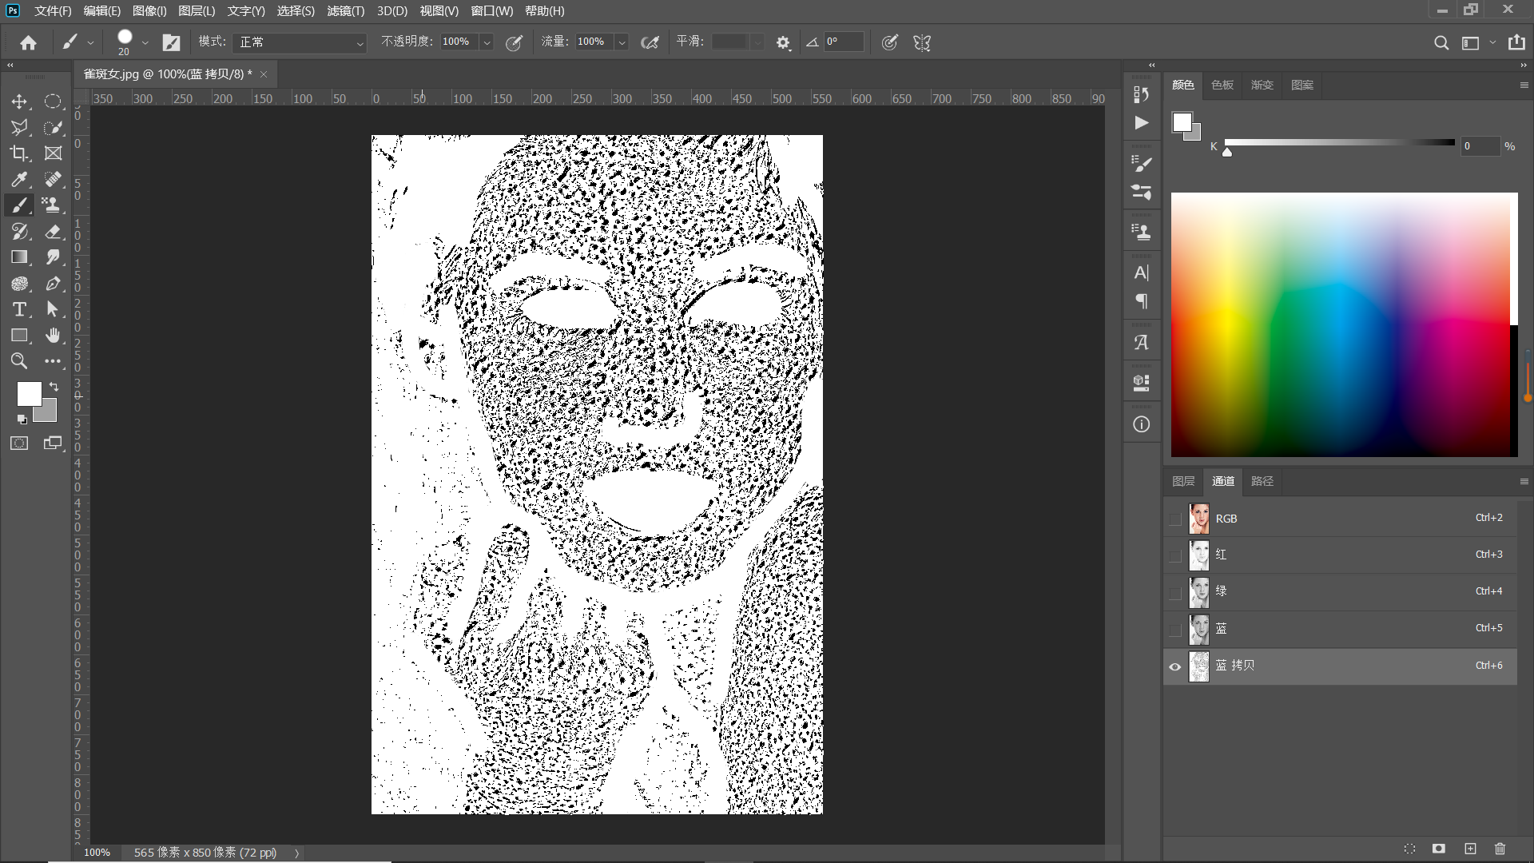Load channel as selection icon
1534x863 pixels.
pos(1409,849)
